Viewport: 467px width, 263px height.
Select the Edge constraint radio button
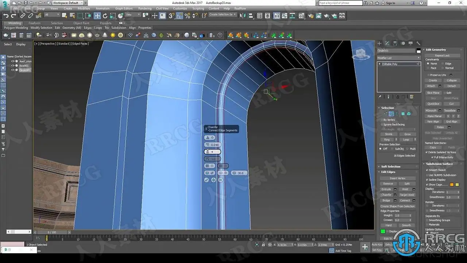click(x=443, y=64)
